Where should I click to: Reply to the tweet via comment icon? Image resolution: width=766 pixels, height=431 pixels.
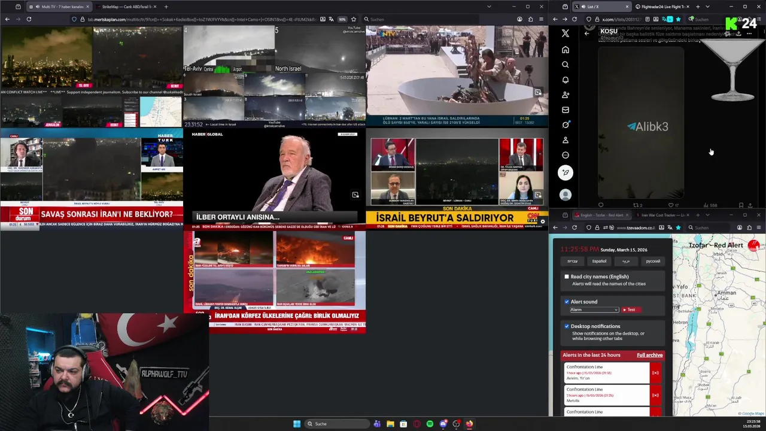coord(601,205)
